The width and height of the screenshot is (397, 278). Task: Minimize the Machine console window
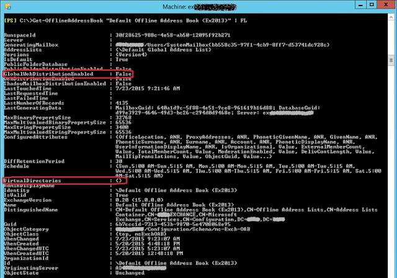(x=360, y=5)
